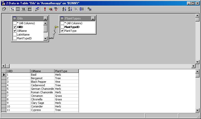
Task: Check All Columns in the Oils table
Action: [15, 23]
